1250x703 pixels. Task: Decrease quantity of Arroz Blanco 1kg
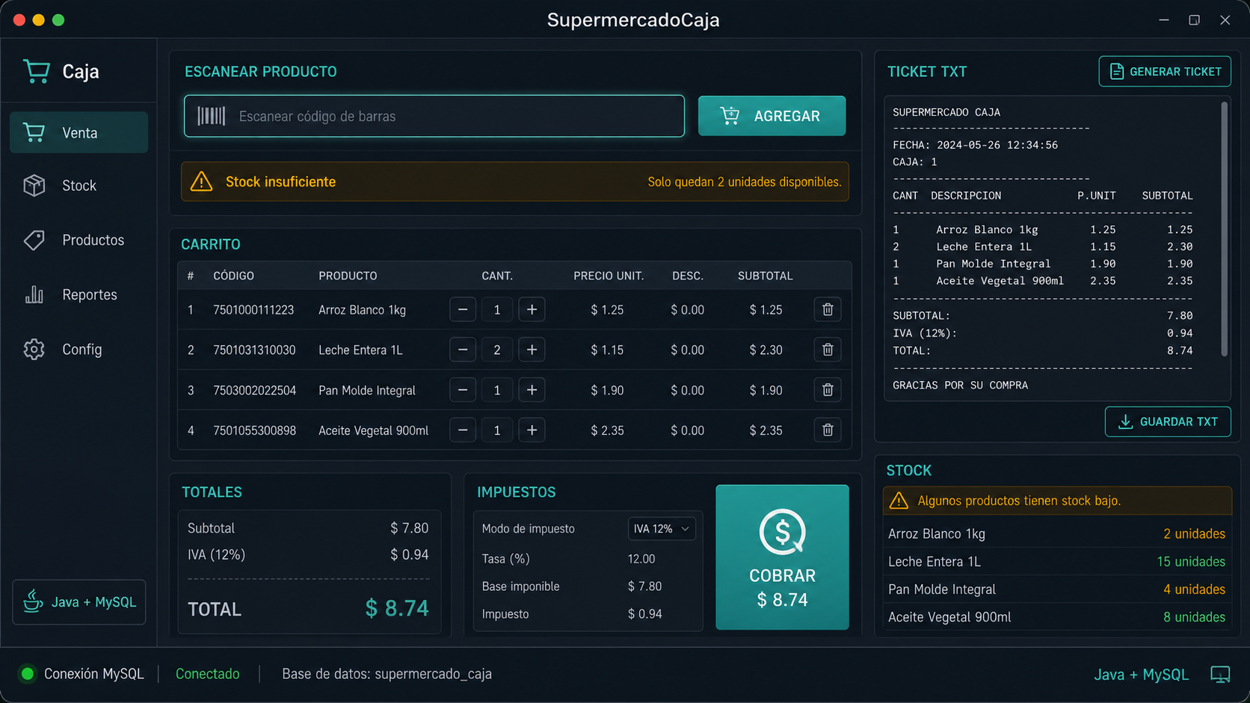click(463, 309)
